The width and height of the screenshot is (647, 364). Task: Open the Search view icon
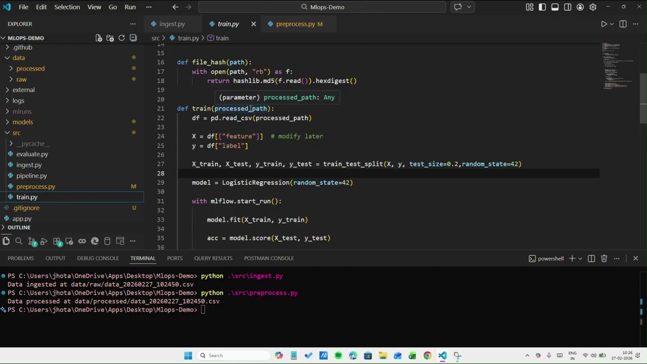tap(19, 241)
